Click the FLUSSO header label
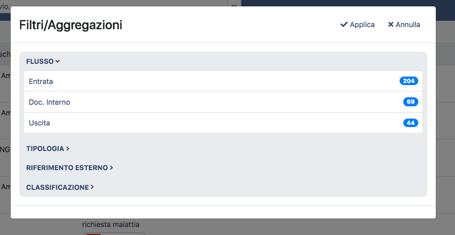The width and height of the screenshot is (455, 235). tap(40, 62)
